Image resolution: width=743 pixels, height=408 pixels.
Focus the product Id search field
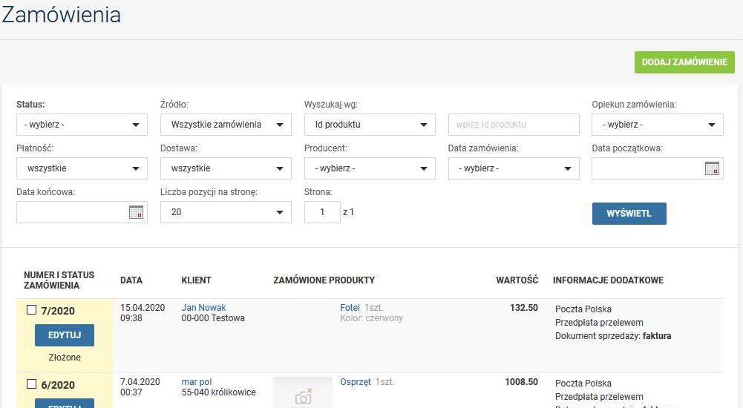point(514,125)
